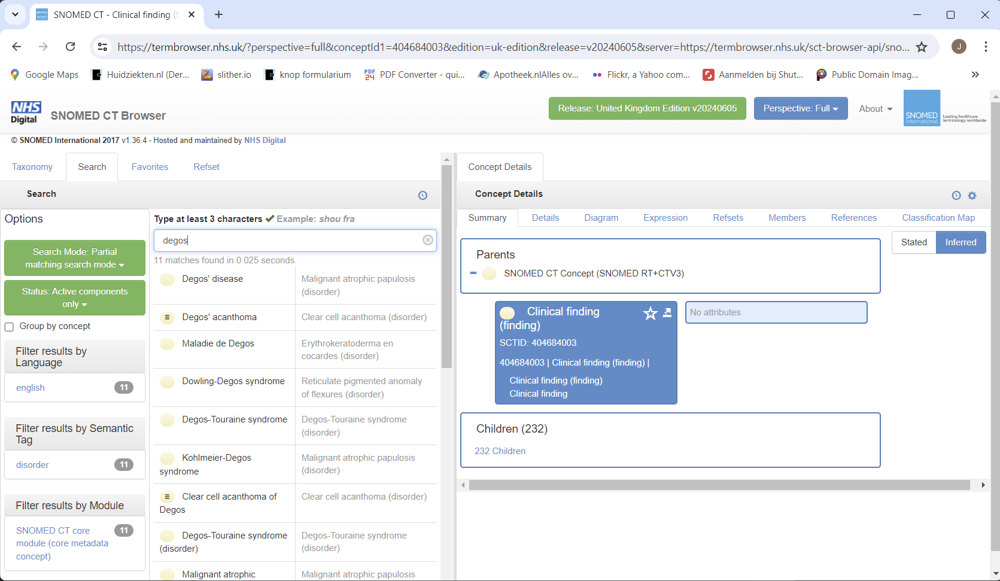This screenshot has width=1000, height=581.
Task: Switch to the Taxonomy tab
Action: (32, 166)
